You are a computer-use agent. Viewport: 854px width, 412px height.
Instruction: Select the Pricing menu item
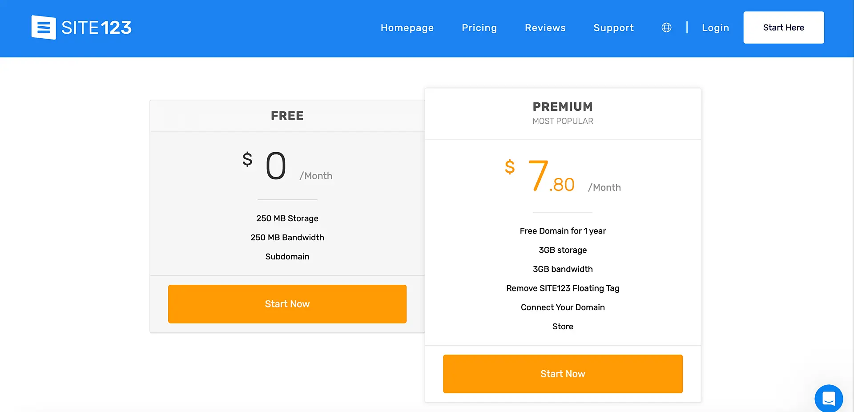point(479,28)
